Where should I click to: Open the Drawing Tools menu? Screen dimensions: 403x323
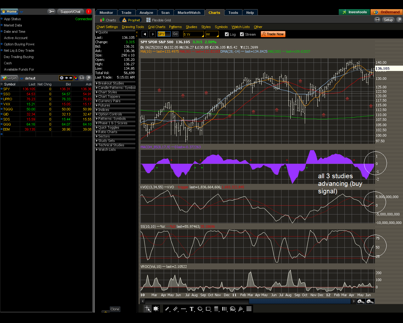pos(133,27)
